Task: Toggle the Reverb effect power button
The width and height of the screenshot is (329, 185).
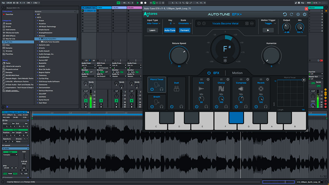Action: [256, 107]
